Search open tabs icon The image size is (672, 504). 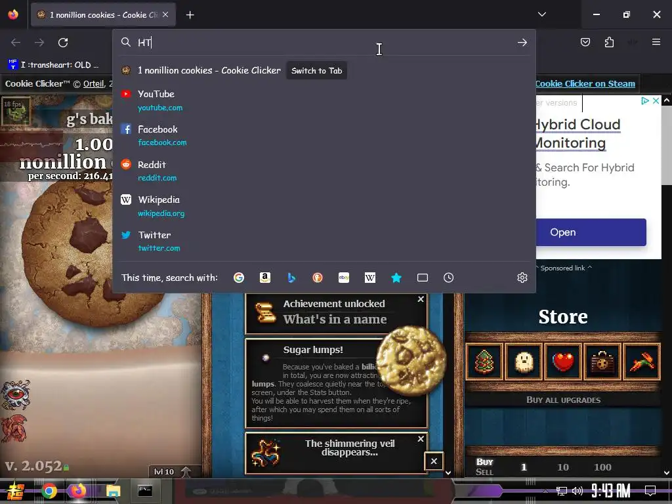[423, 278]
